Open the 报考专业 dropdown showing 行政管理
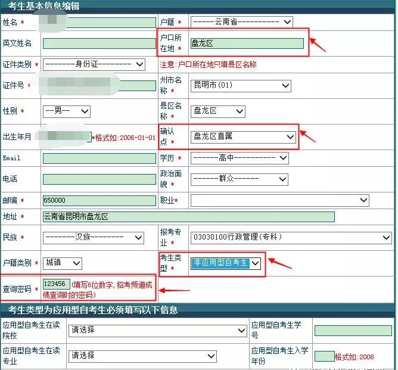Screen dimensions: 398x370 click(290, 238)
